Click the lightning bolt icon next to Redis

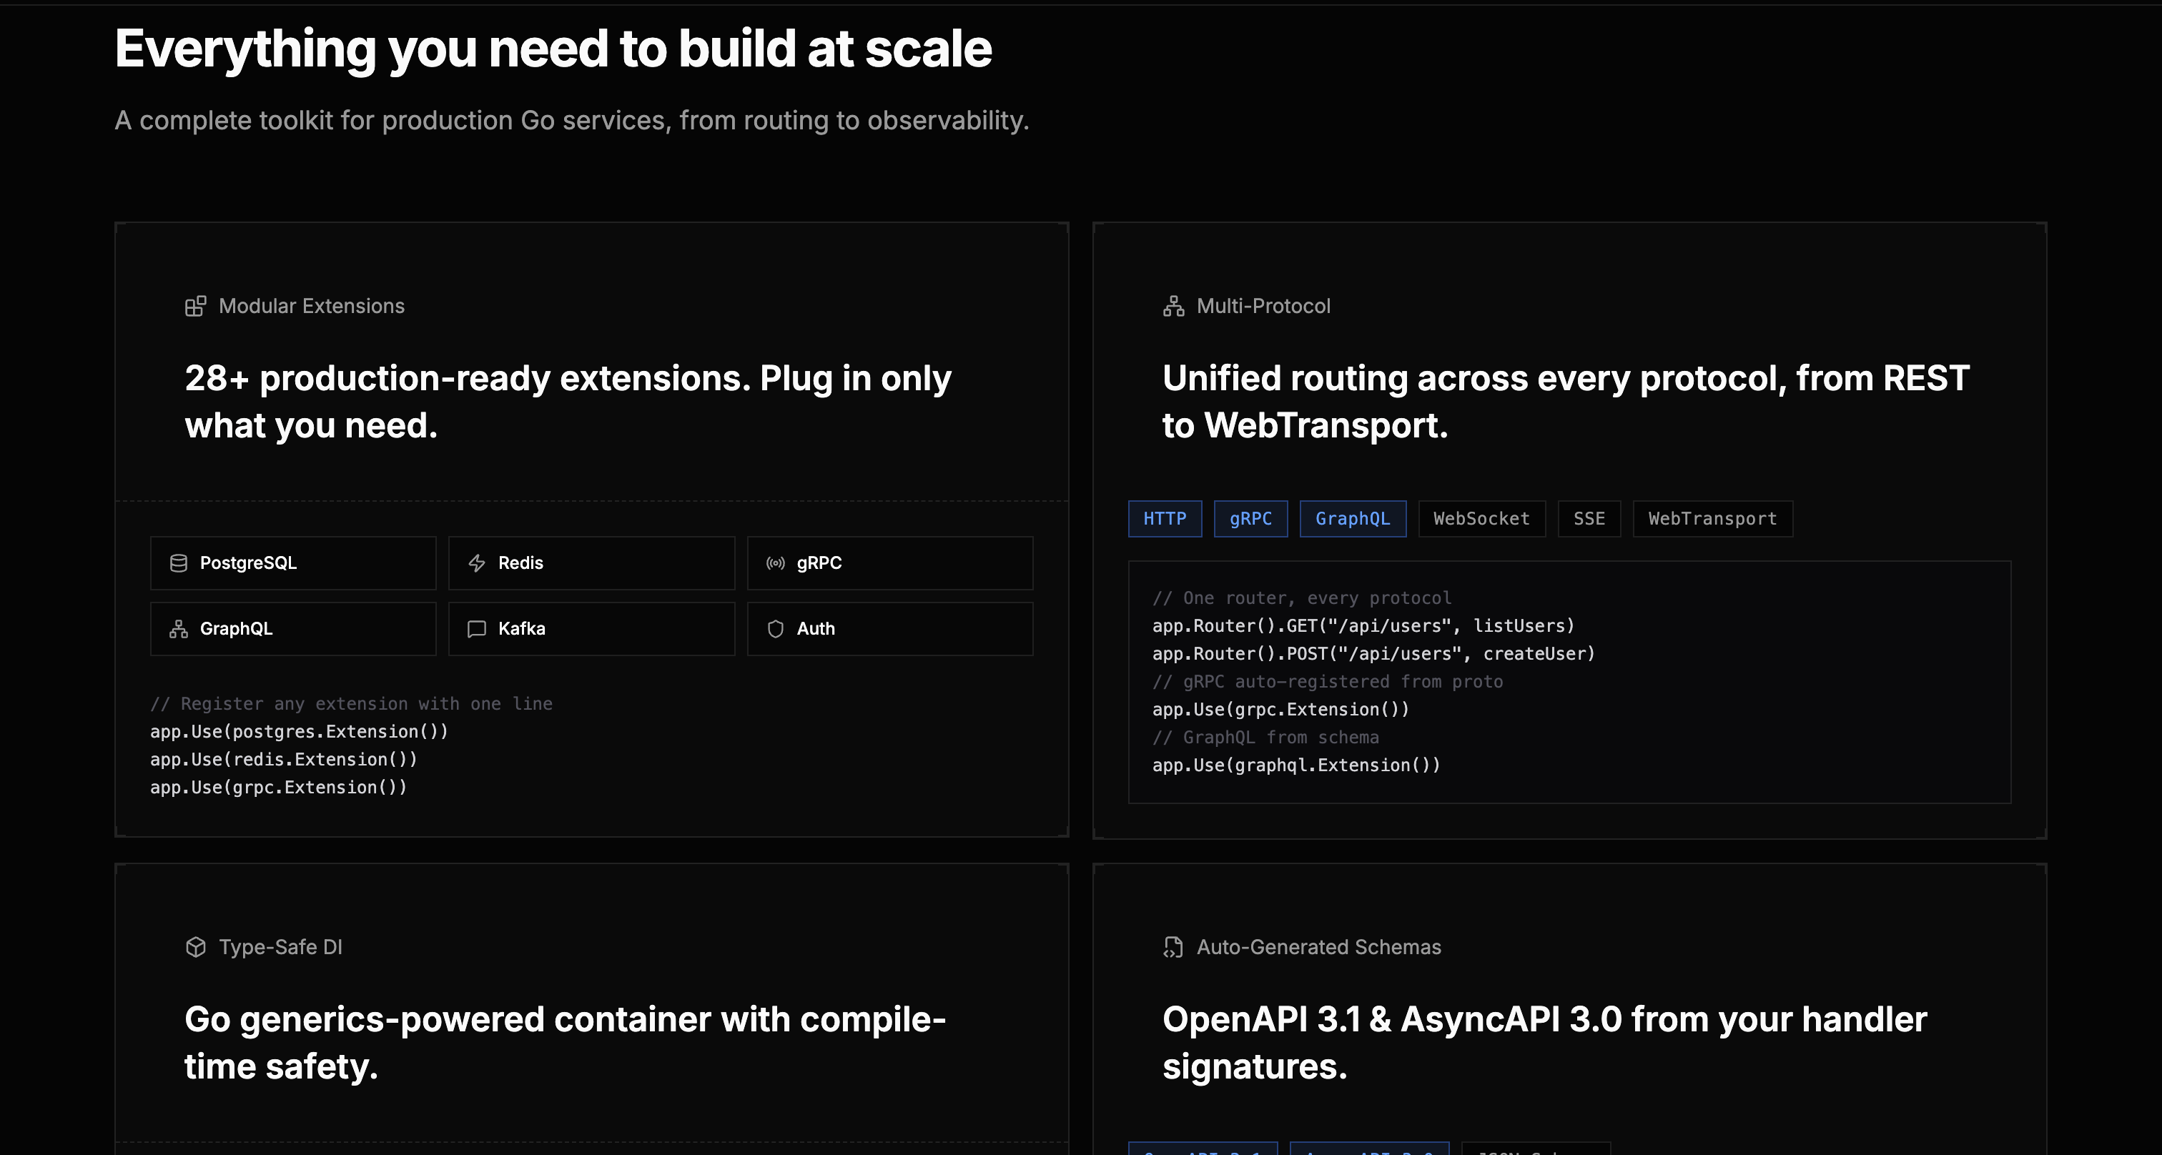477,562
